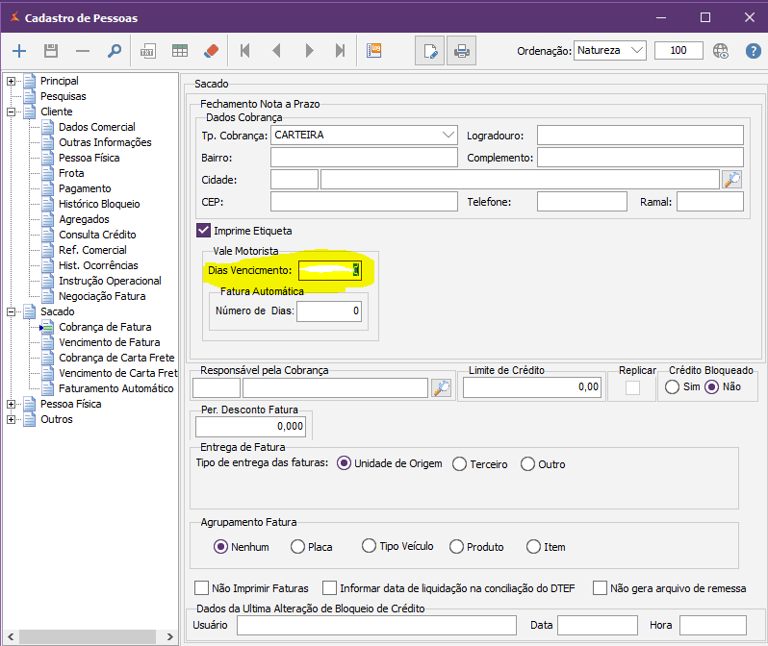Open help with the question mark icon
This screenshot has width=768, height=646.
[x=754, y=51]
